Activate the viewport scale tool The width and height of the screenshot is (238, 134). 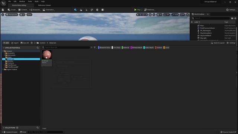[146, 15]
